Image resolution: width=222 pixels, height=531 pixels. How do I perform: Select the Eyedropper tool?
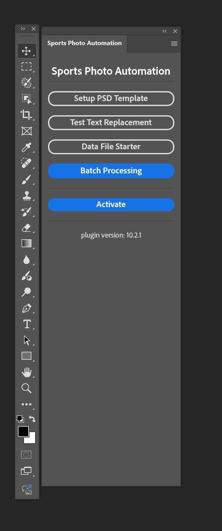(26, 147)
